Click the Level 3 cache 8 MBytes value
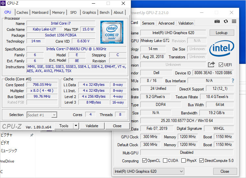This screenshot has width=246, height=178. coord(94,102)
